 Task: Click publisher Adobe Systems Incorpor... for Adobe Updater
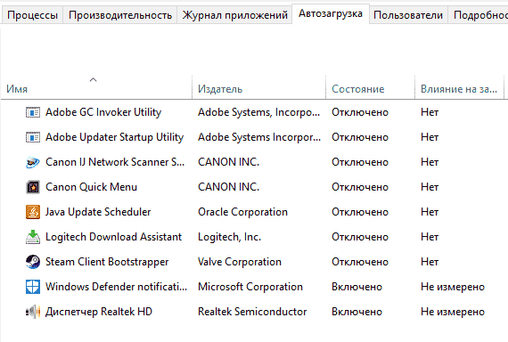click(259, 137)
